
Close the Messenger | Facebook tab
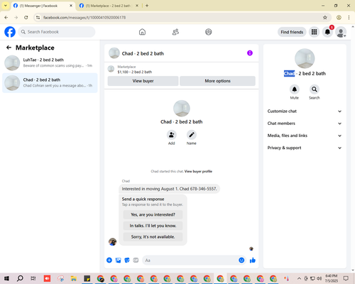[x=71, y=6]
